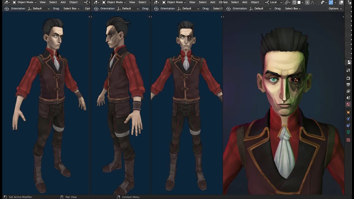Click 'Context Menu' status bar text
Viewport: 354px width, 199px height.
[131, 197]
